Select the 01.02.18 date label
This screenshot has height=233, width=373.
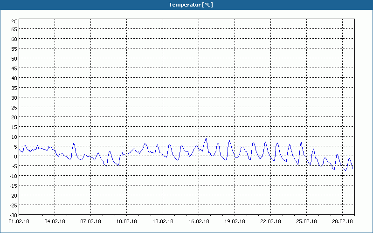coord(19,222)
